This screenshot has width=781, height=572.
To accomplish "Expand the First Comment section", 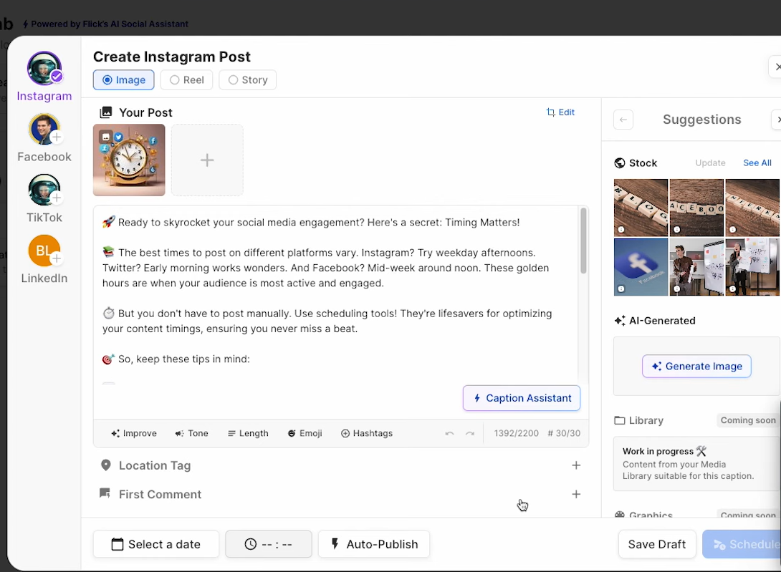I will (x=340, y=495).
